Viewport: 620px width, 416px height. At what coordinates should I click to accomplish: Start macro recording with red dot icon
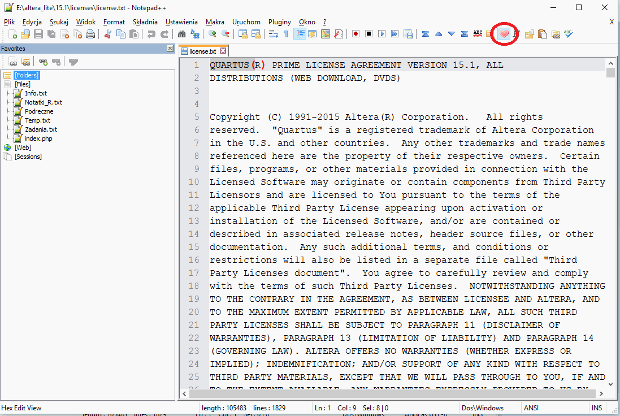(356, 34)
